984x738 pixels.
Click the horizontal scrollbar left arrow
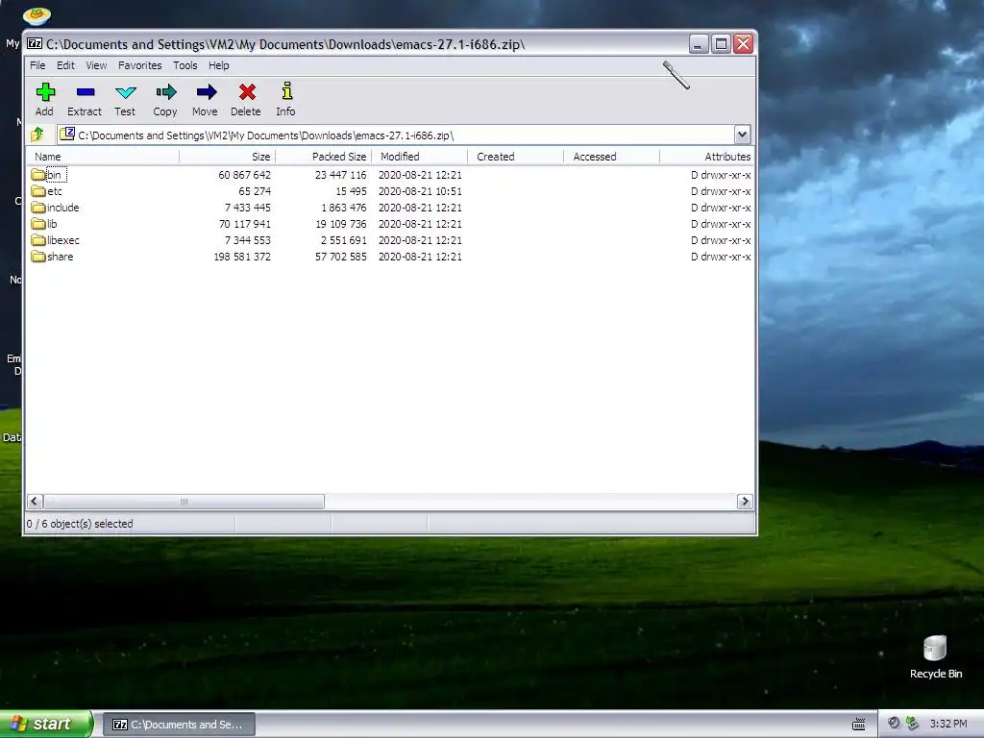(x=35, y=502)
